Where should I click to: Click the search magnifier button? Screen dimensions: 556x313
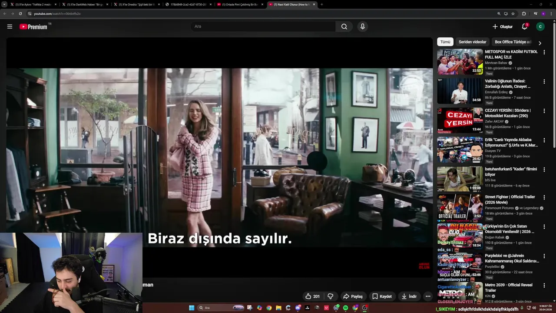click(x=344, y=27)
